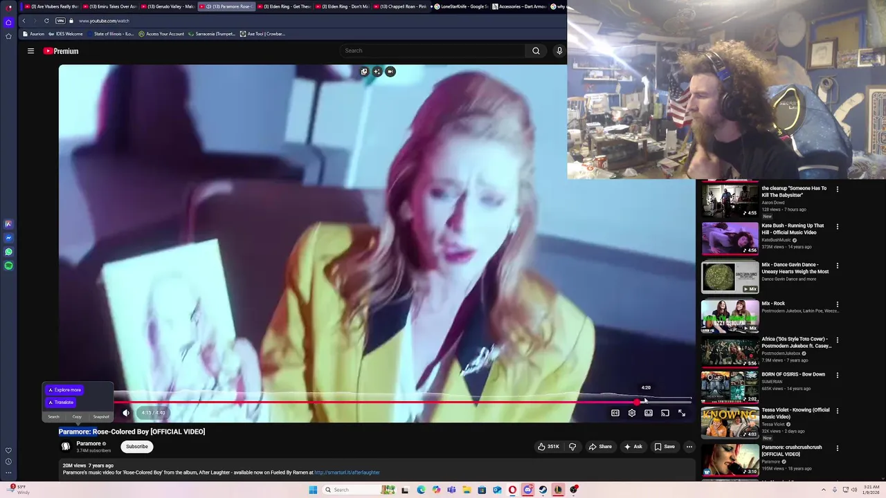Subscribe to the Paramore channel

pos(137,447)
